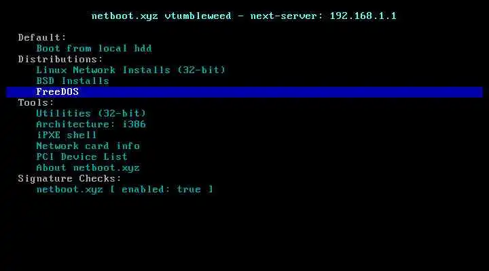Image resolution: width=489 pixels, height=271 pixels.
Task: Click the next-server 192.168.1.1 address
Action: [x=363, y=16]
